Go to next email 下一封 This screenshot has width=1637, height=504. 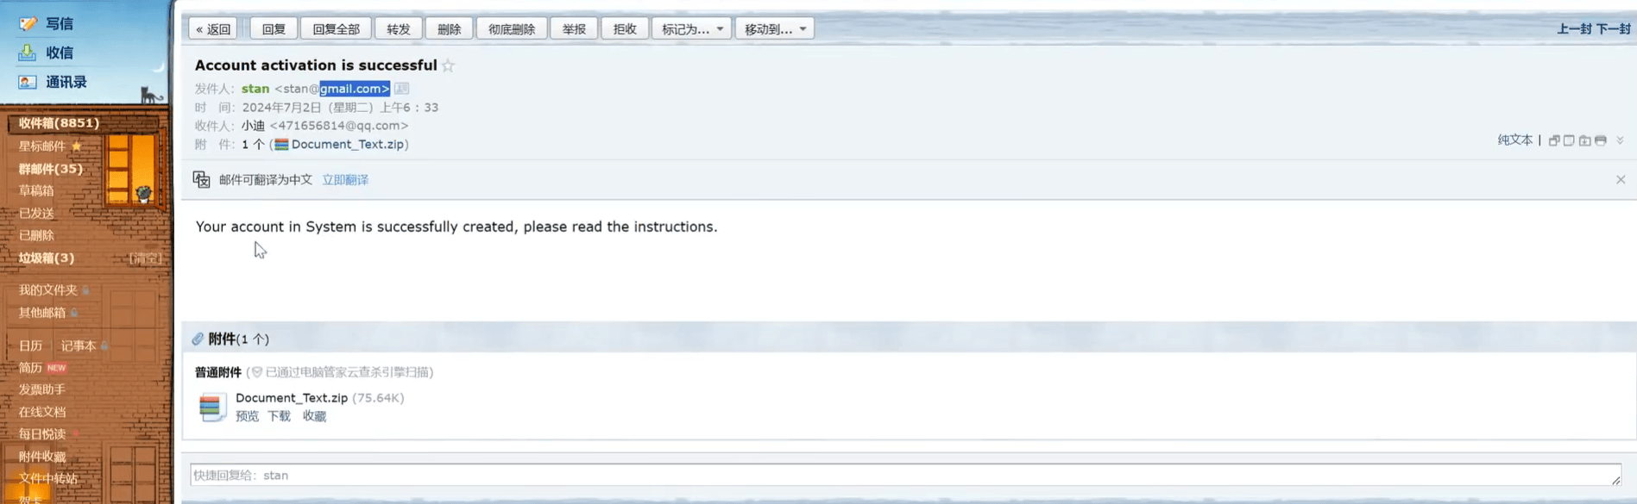[x=1613, y=29]
